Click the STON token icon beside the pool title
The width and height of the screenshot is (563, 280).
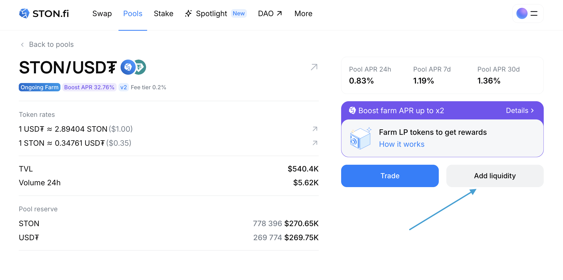128,67
